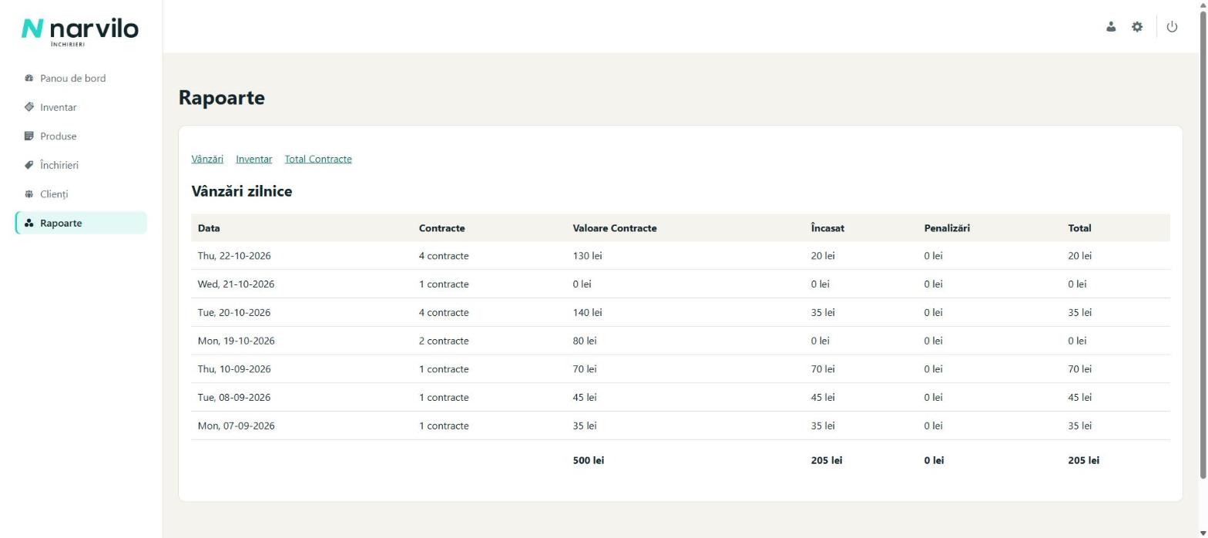
Task: Click the date Wed, 21-10-2026
Action: (x=236, y=284)
